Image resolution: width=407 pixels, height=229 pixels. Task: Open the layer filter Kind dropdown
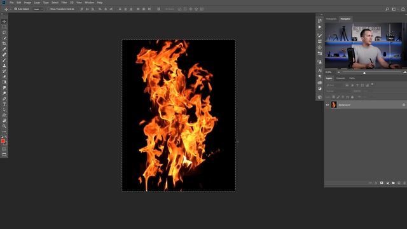coord(335,85)
